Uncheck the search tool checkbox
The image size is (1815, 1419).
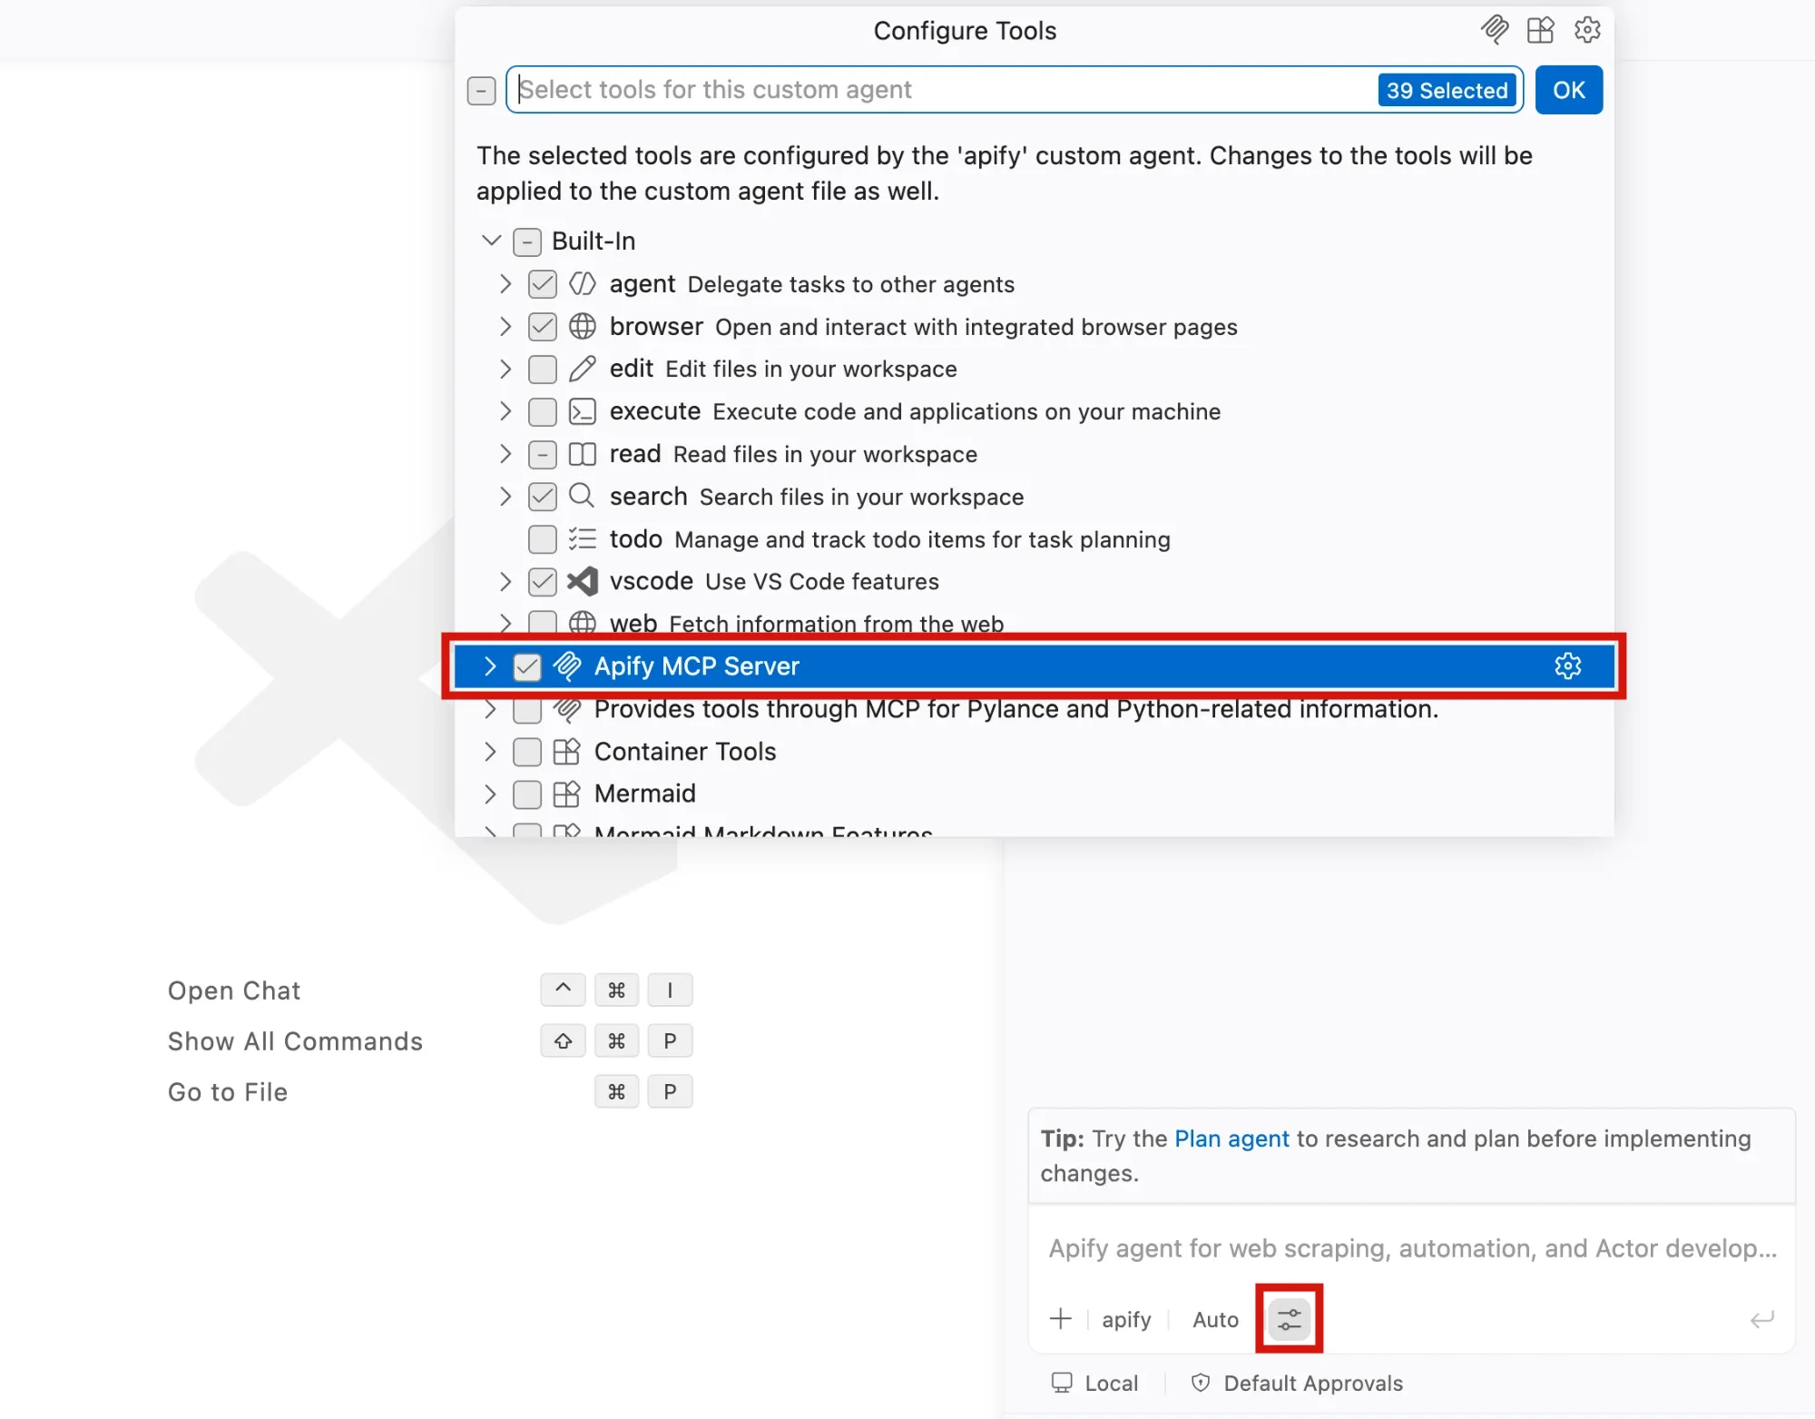click(x=542, y=496)
